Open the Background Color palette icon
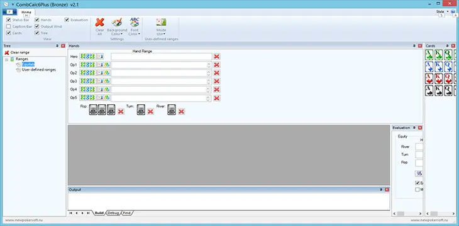The width and height of the screenshot is (459, 226). click(x=117, y=22)
